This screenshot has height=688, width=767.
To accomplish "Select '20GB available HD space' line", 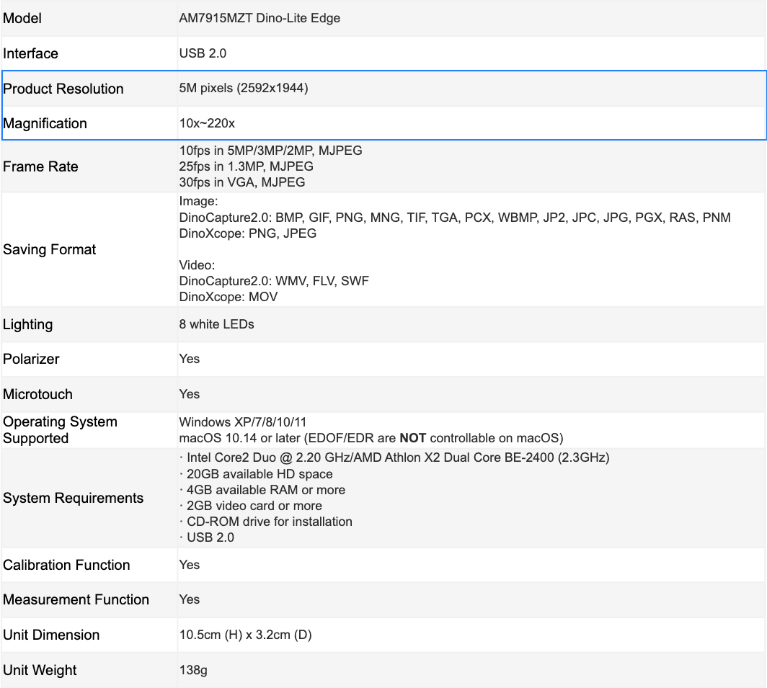I will pos(256,474).
